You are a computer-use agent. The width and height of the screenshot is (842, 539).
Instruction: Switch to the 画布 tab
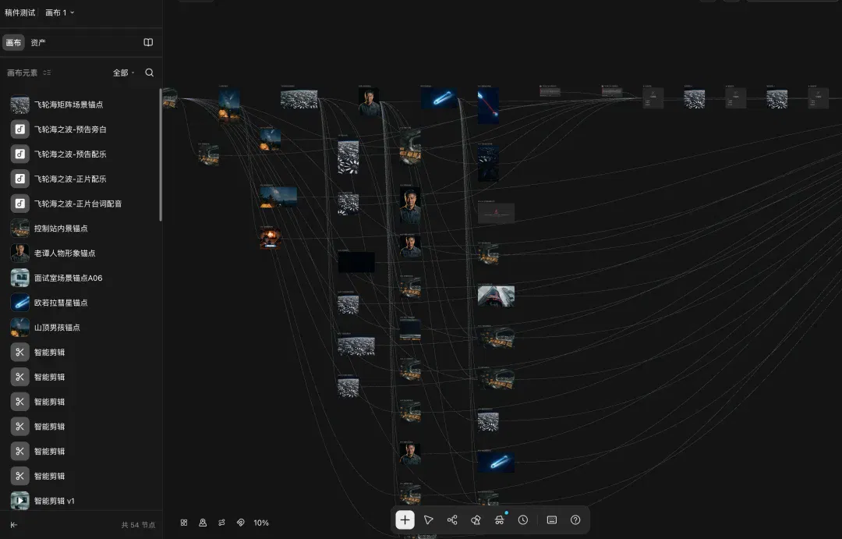[x=13, y=42]
